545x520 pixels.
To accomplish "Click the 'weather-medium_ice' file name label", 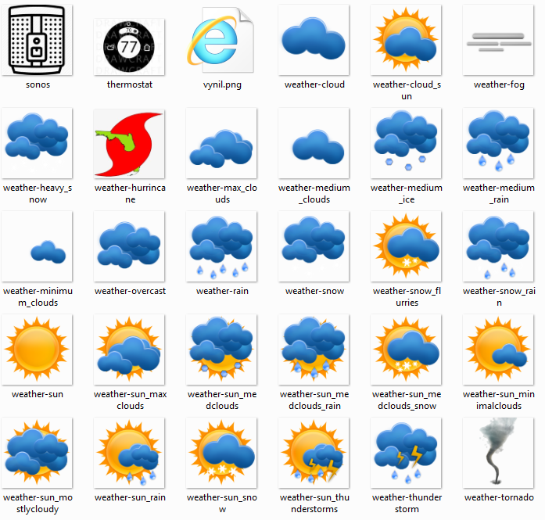I will (x=407, y=194).
